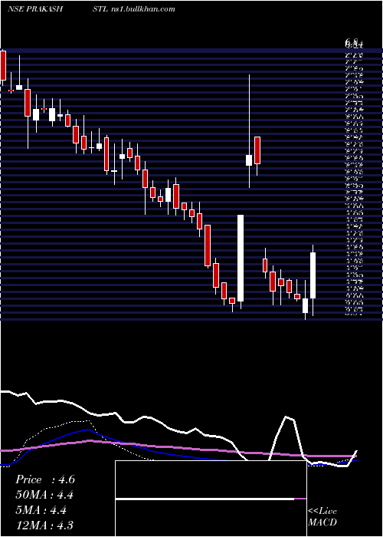Click the '<<Live MACD' label

(322, 516)
